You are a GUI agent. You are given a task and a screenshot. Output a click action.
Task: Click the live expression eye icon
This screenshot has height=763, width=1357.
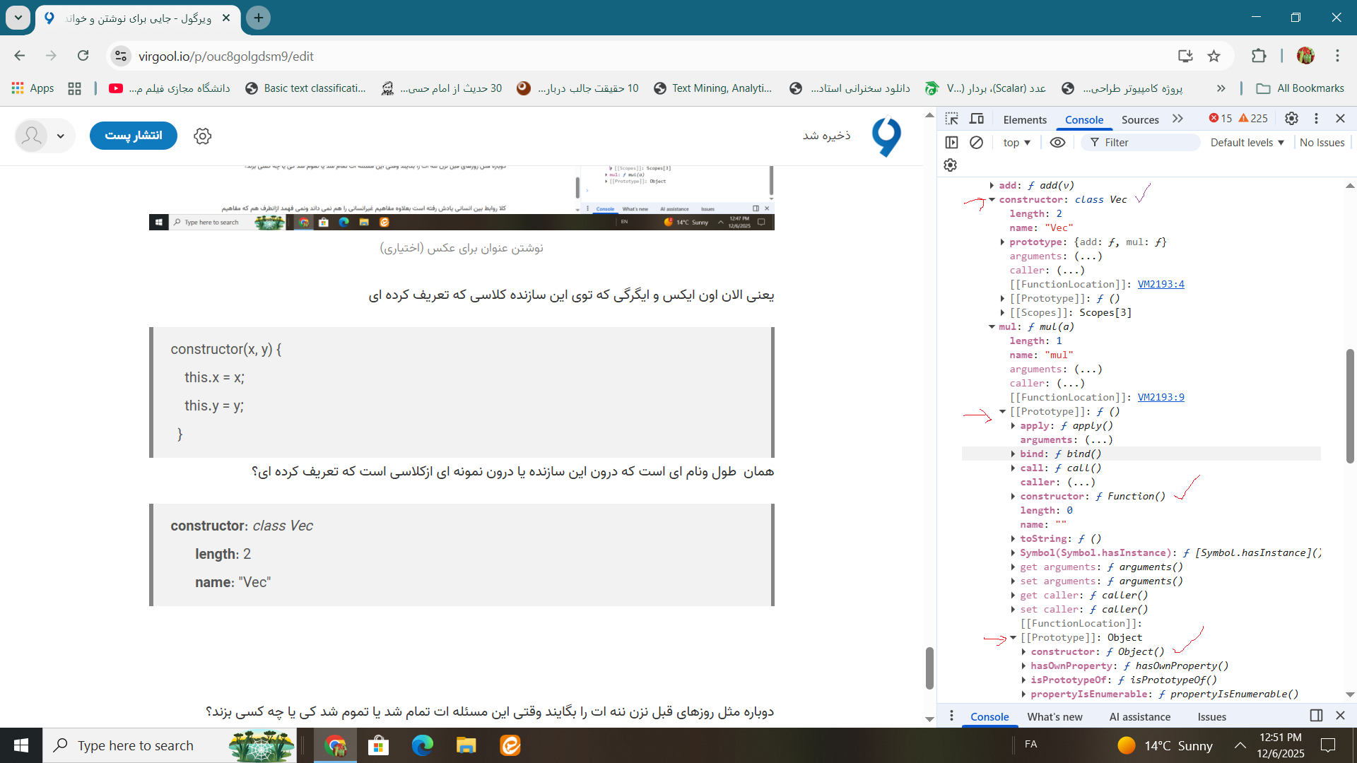click(1057, 143)
